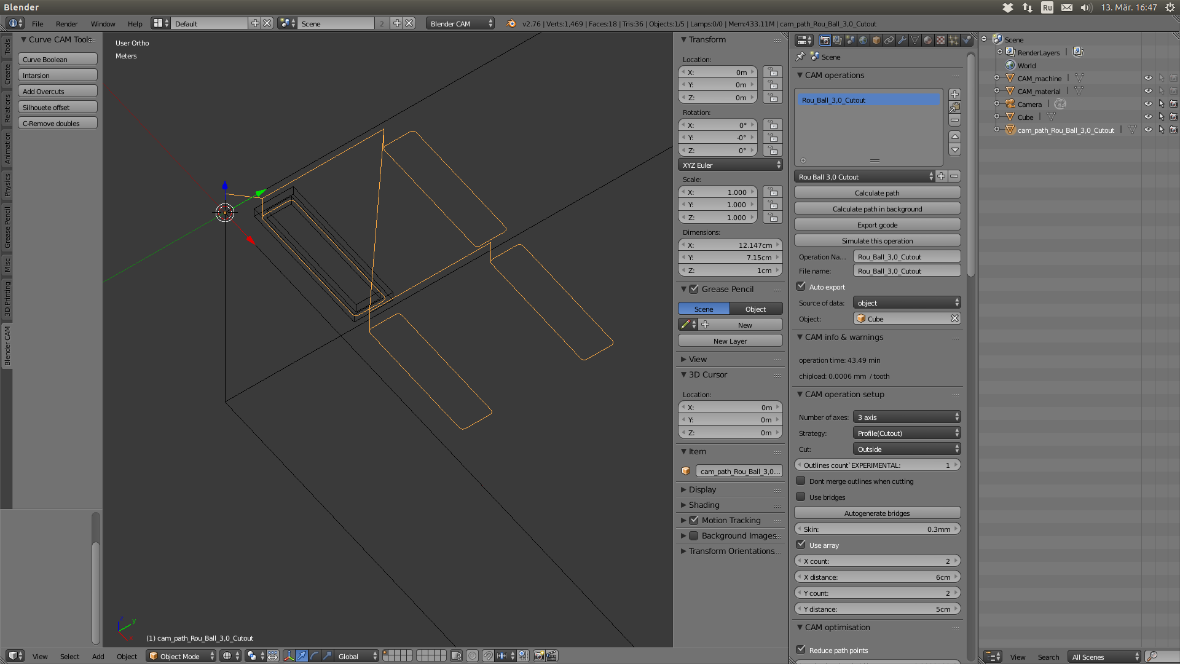Expand the Display panel

702,489
